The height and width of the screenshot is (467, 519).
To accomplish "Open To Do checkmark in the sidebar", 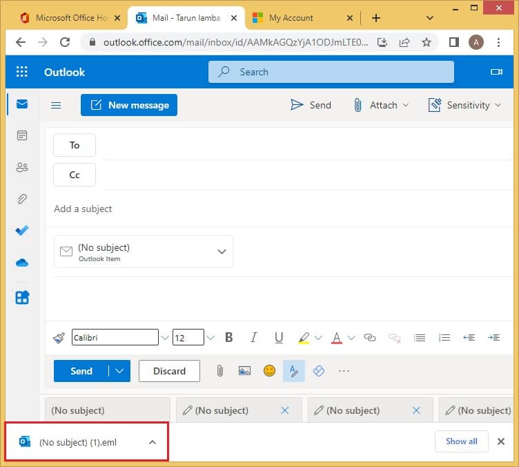I will pos(22,230).
